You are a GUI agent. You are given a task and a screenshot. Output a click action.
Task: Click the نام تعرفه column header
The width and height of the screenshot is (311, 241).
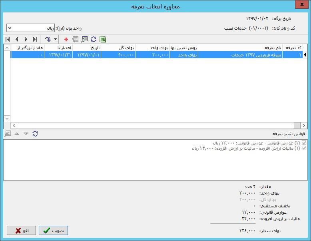pyautogui.click(x=240, y=48)
